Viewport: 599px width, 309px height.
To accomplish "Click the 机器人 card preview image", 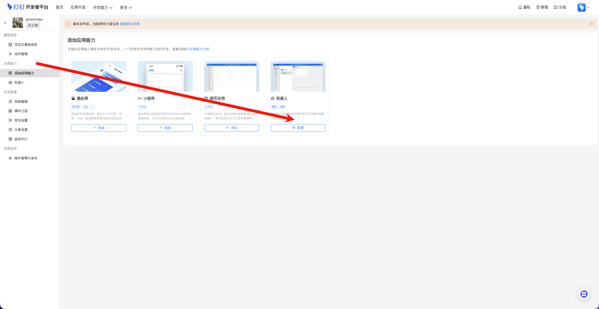I will click(298, 76).
